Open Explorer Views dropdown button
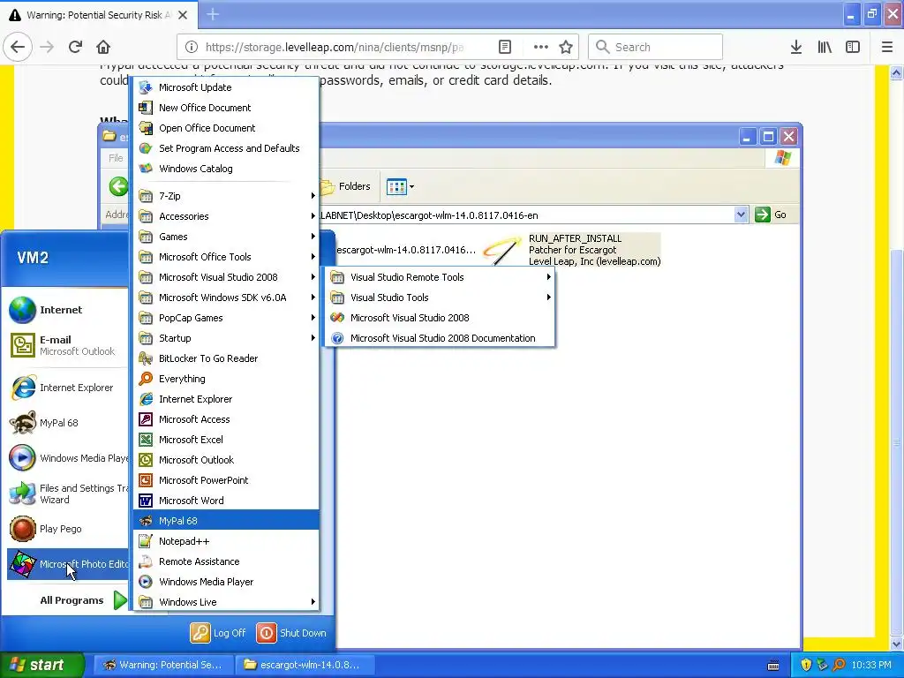 coord(400,186)
